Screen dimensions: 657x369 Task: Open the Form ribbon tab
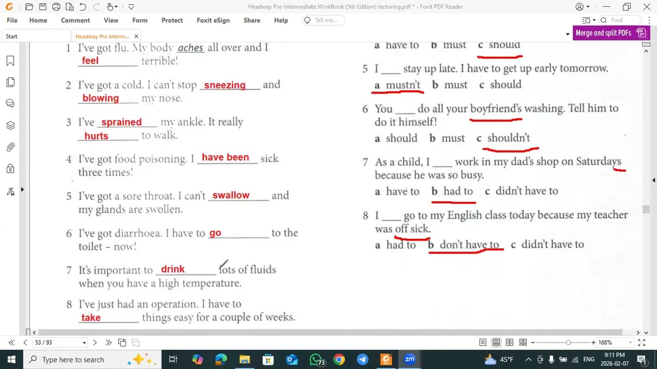140,20
